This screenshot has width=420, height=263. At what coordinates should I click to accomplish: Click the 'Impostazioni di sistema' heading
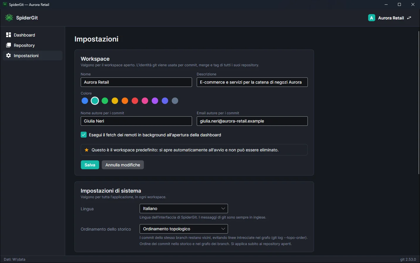[111, 191]
